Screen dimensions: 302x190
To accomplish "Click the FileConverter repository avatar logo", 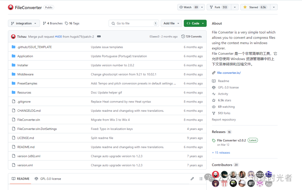I will [11, 7].
